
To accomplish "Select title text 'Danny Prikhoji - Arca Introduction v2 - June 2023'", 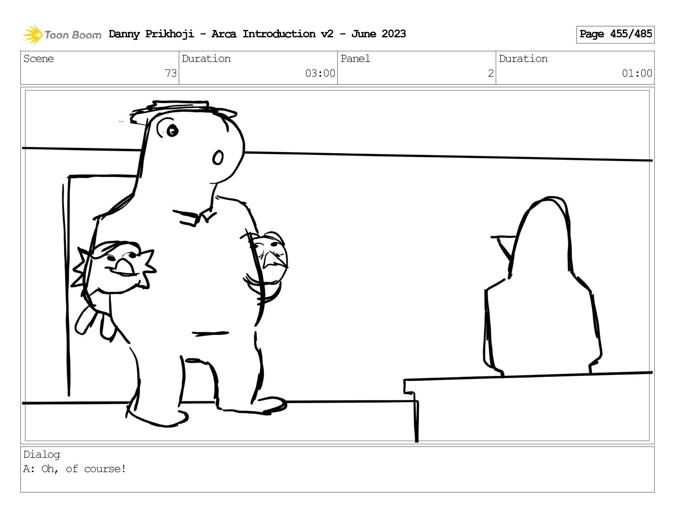I will [257, 34].
